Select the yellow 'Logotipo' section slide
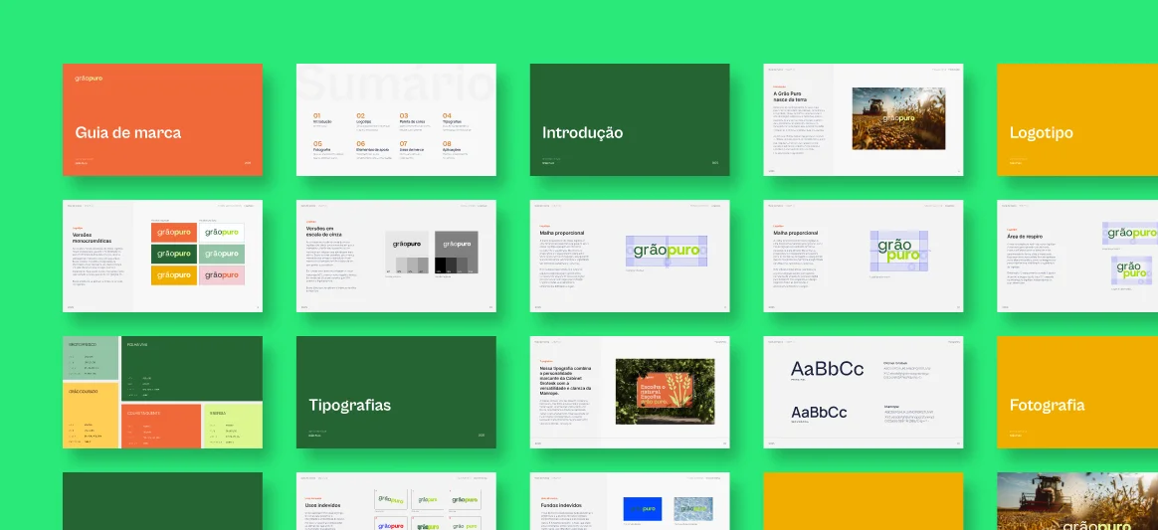Screen dimensions: 1158x530 pos(1077,119)
